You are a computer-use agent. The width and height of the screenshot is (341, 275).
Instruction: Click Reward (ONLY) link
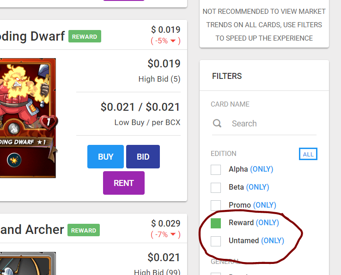click(x=267, y=222)
